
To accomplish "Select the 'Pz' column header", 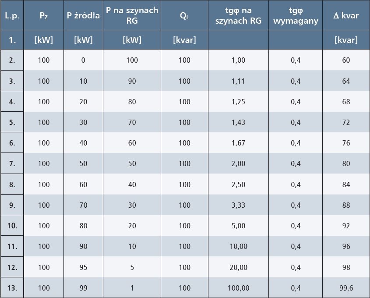I will point(44,16).
